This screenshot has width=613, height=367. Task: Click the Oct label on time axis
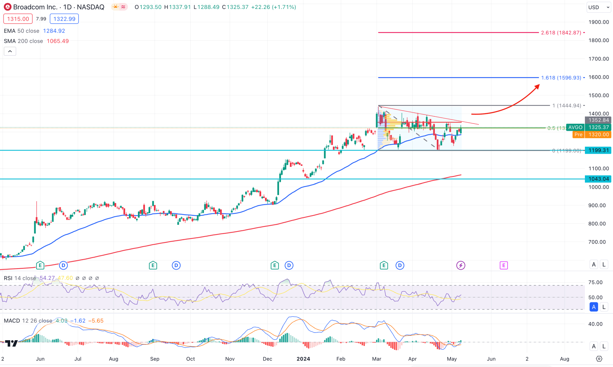[x=191, y=359]
